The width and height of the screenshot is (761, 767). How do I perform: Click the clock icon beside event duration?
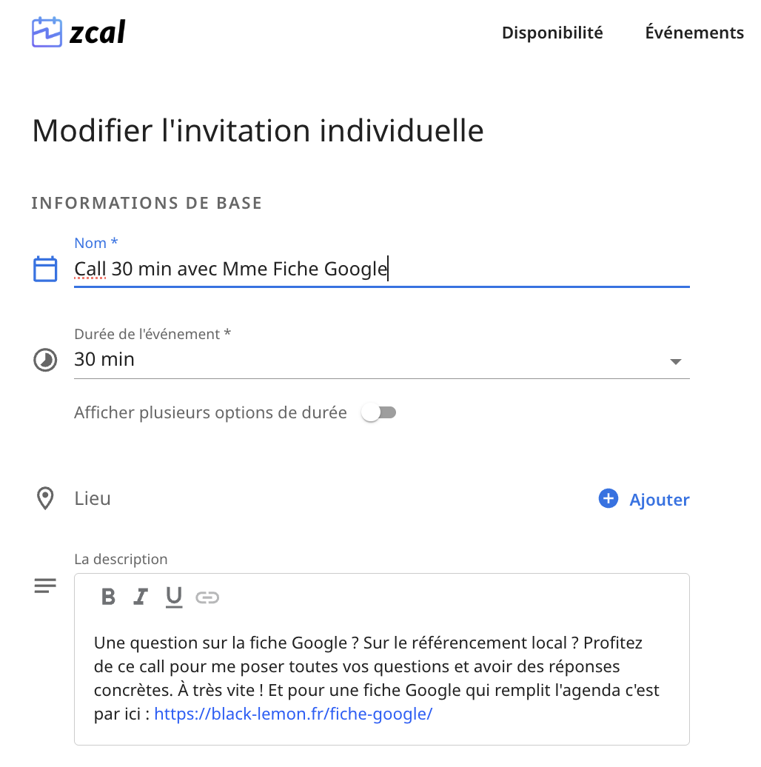pyautogui.click(x=45, y=361)
